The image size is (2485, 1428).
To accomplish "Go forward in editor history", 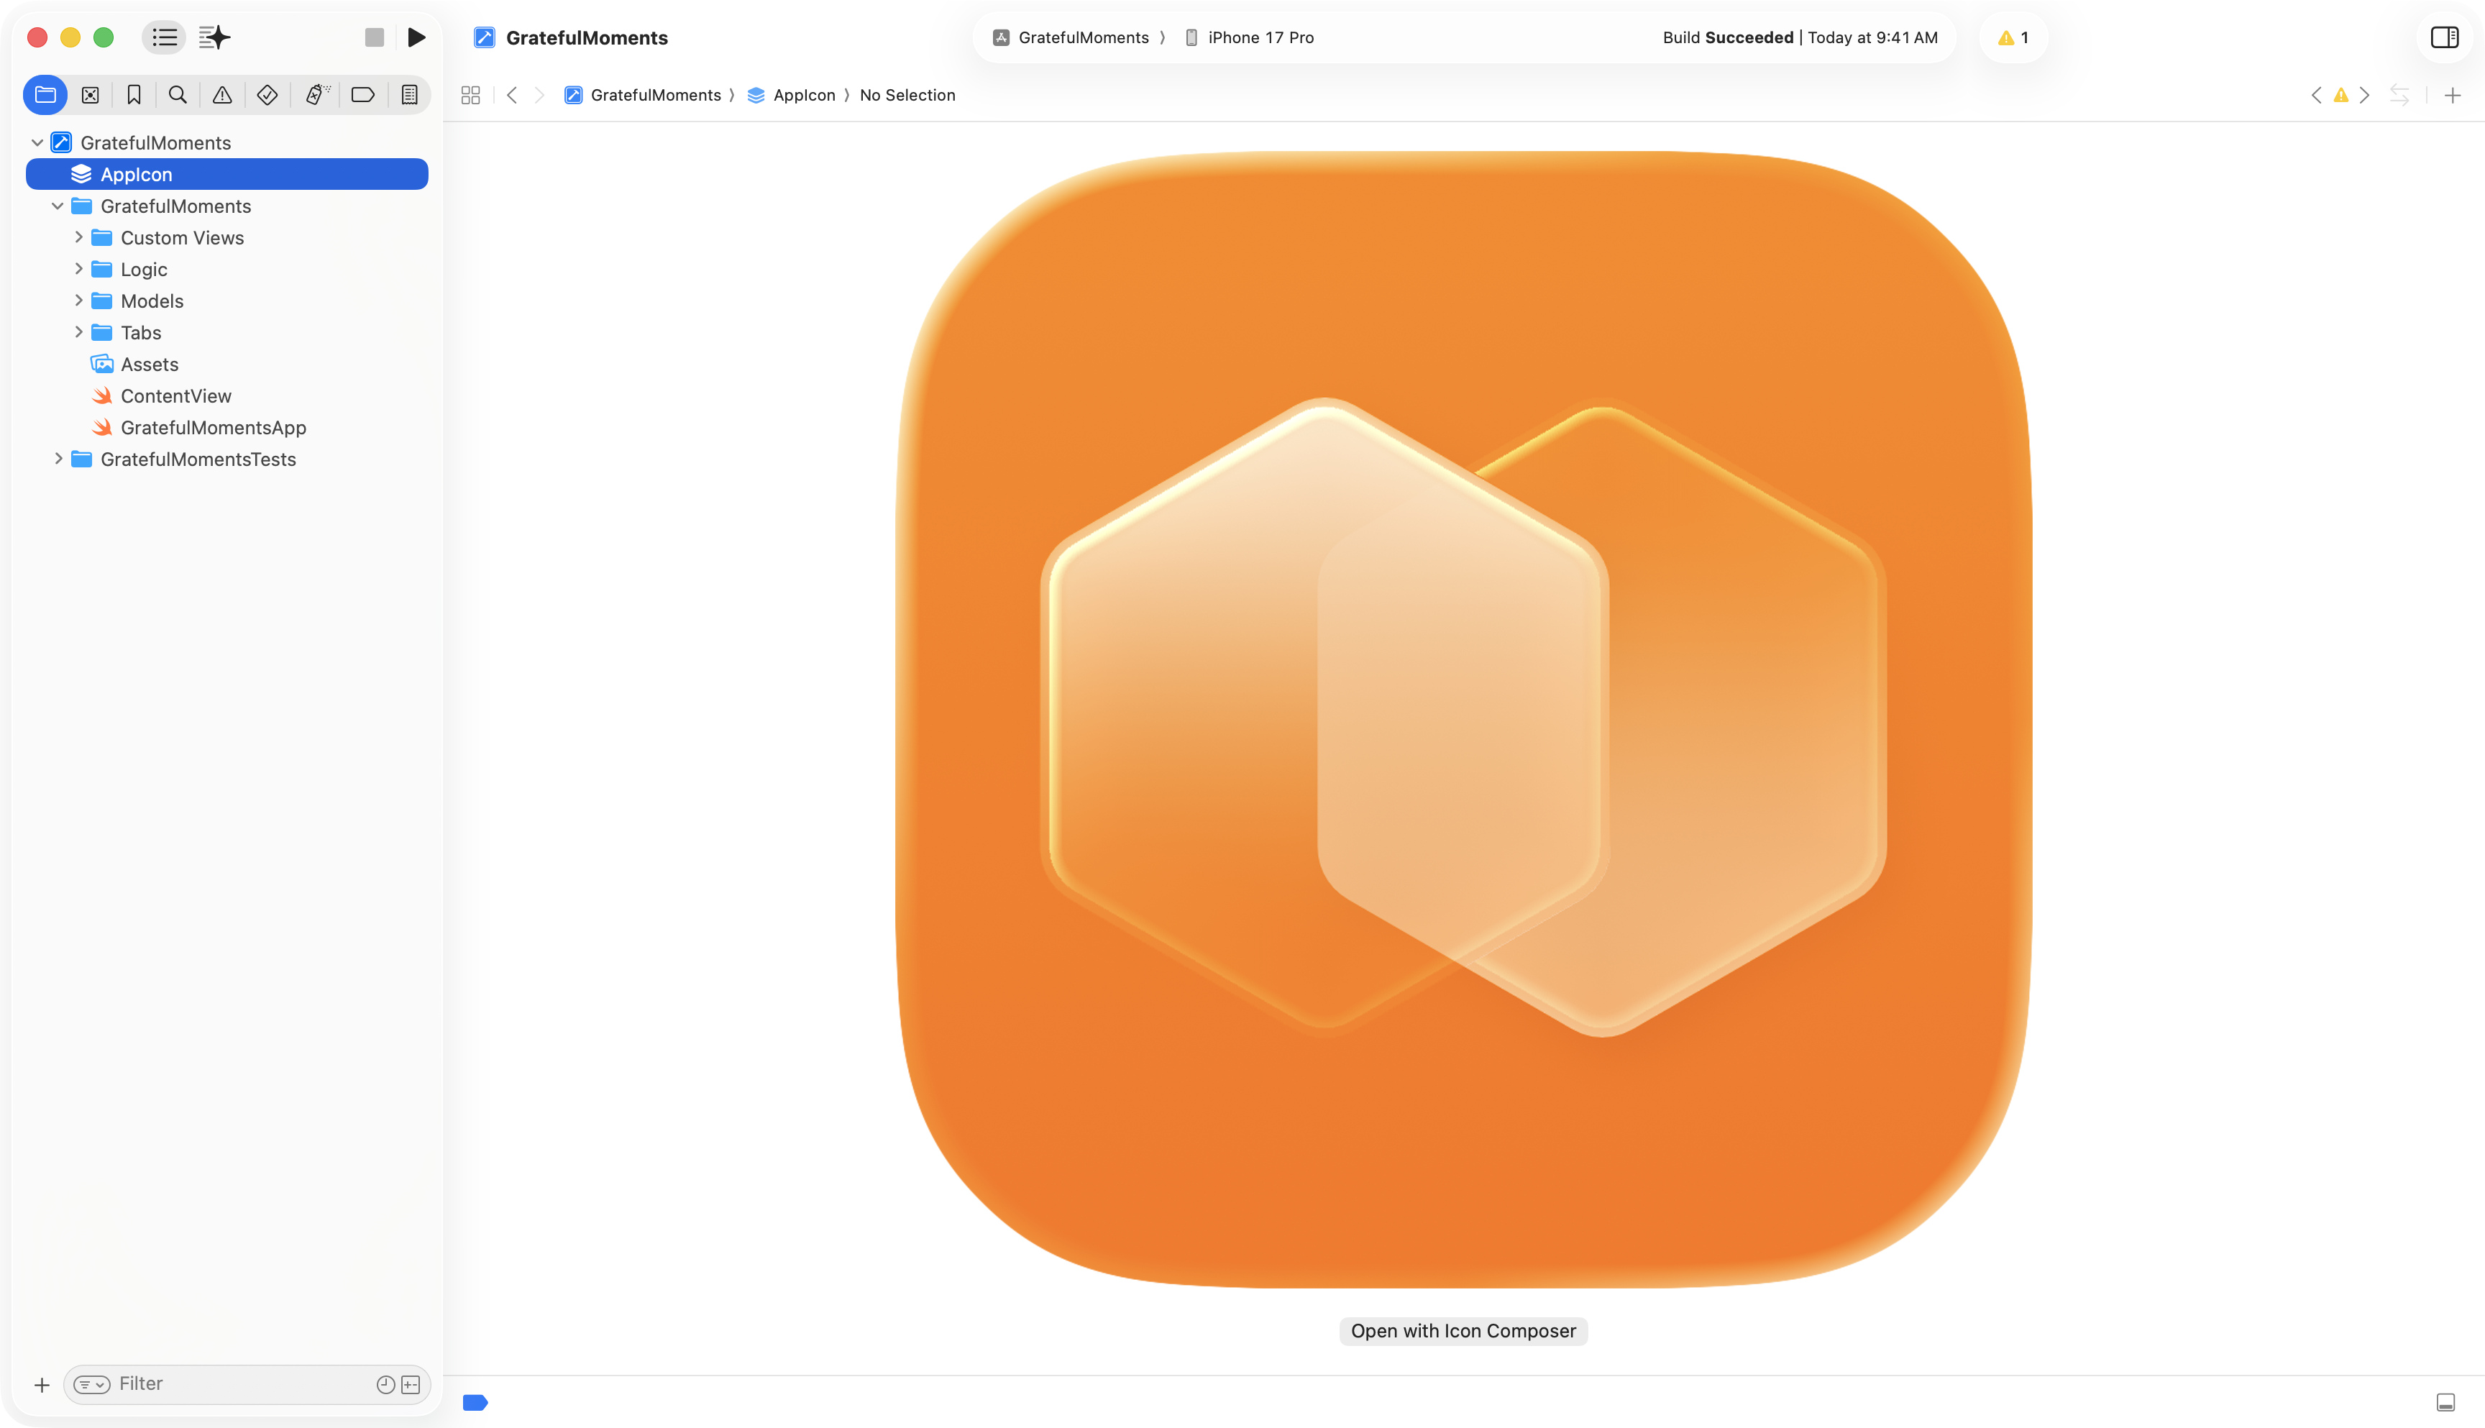I will (x=539, y=95).
